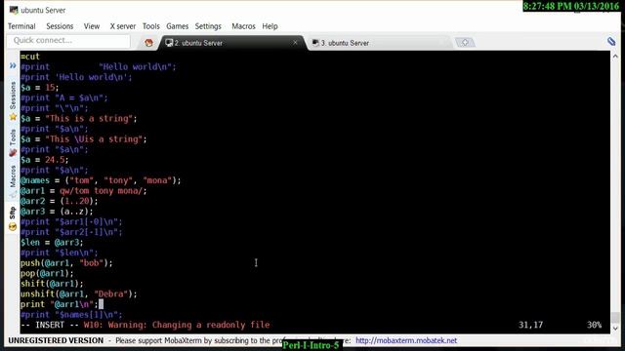This screenshot has width=625, height=351.
Task: Click the '$a = 24.5;' line
Action: (x=44, y=160)
